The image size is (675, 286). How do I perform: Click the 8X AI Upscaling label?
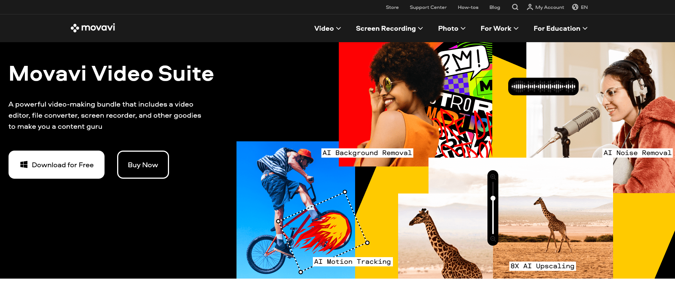[x=542, y=266]
